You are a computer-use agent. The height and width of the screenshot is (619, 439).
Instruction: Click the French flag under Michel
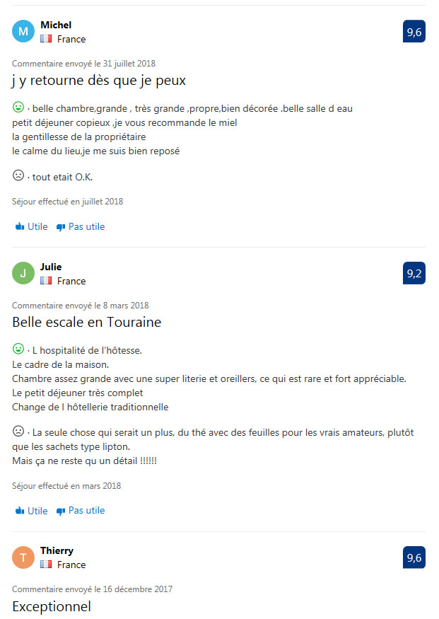click(x=47, y=40)
